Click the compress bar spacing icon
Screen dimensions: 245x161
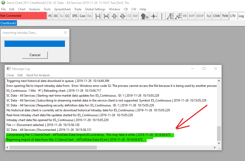click(106, 16)
